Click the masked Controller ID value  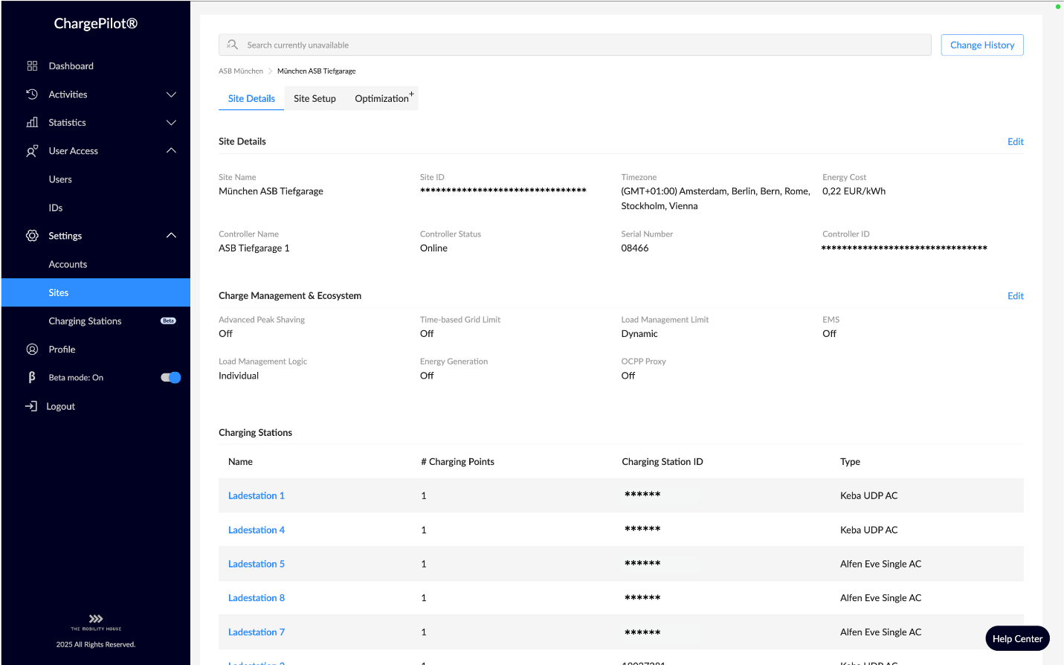[x=904, y=248]
